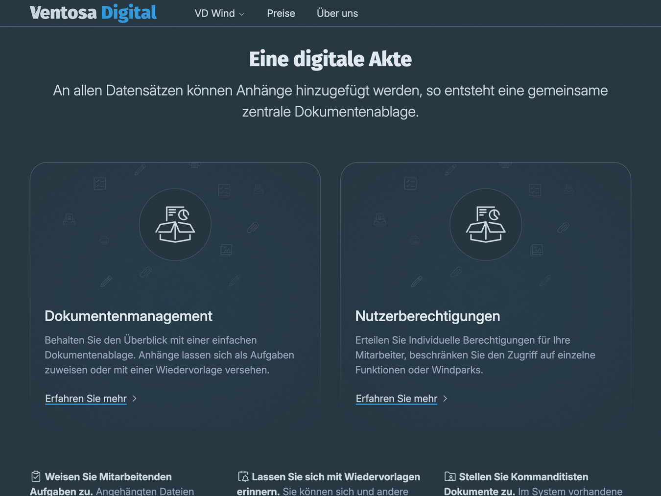Screen dimensions: 661x496
Task: Click the checklist background icon in Dokumentenmanagement card
Action: coord(99,184)
